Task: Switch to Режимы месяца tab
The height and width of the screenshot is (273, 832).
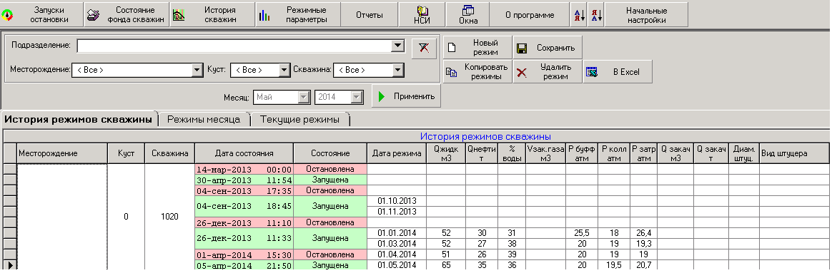Action: click(x=204, y=120)
